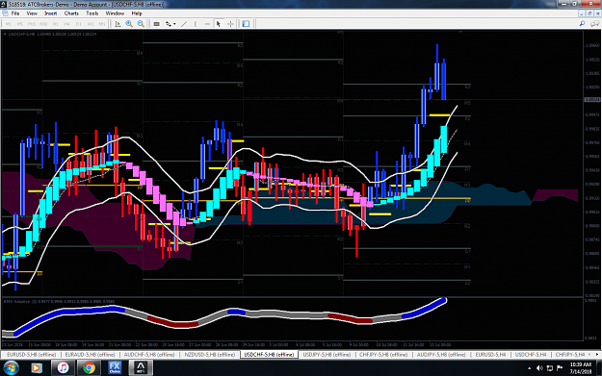Open the chat bubbles icon at top right
602x376 pixels.
[x=594, y=24]
